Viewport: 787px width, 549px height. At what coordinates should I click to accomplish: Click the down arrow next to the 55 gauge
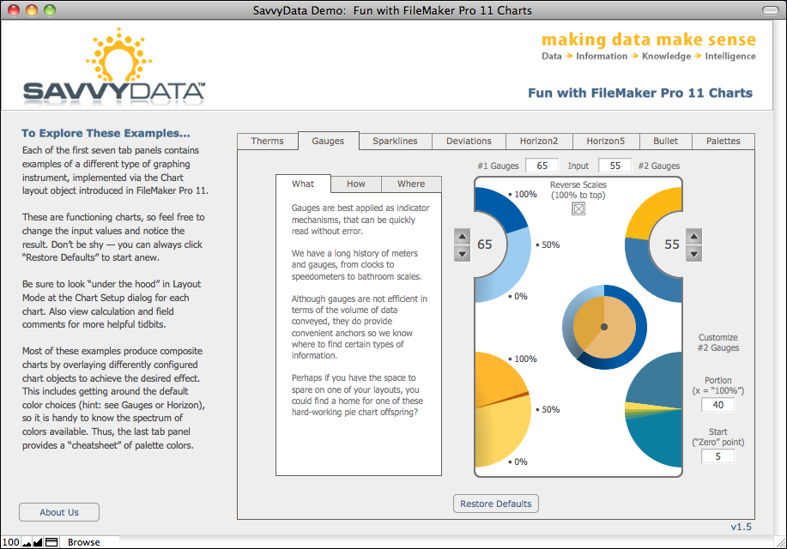[693, 254]
